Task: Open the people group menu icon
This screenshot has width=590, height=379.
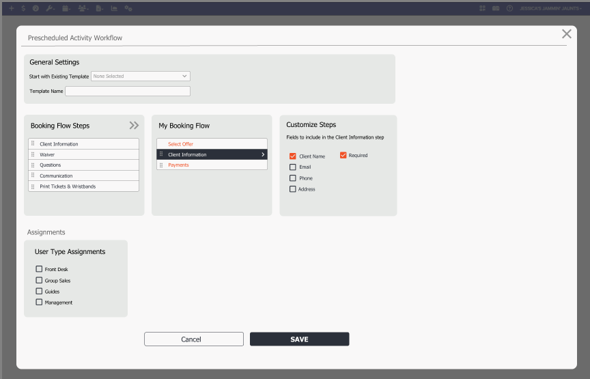Action: point(83,8)
